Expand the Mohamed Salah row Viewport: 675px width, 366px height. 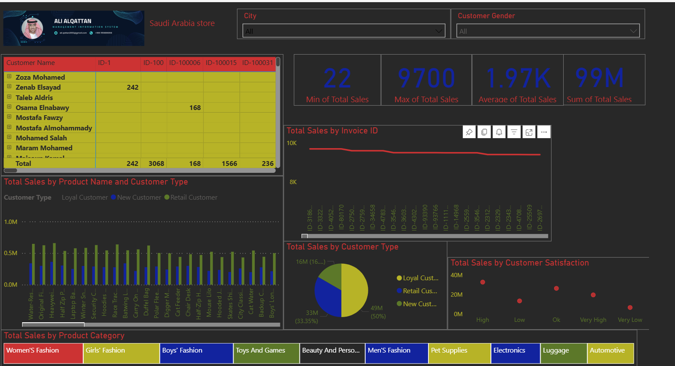(9, 137)
